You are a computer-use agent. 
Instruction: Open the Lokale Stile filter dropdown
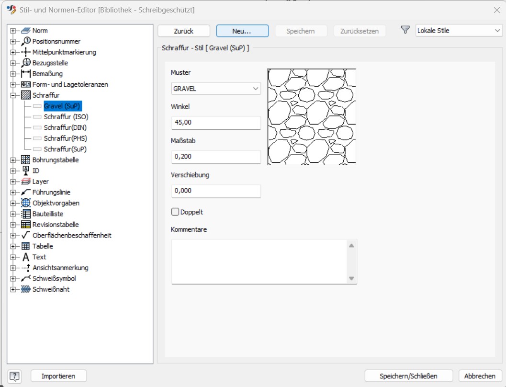pyautogui.click(x=459, y=31)
